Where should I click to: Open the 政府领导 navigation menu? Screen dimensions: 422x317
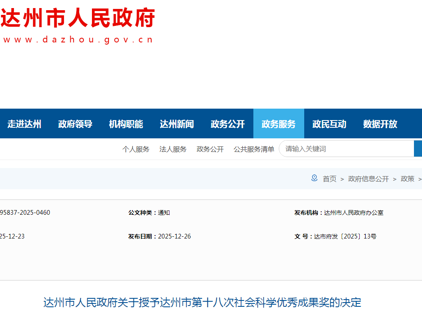coord(75,124)
